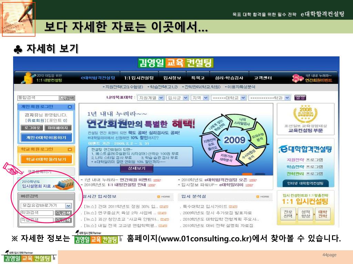Viewport: 353px width, 264px height.
Task: Open 학습전략 프로그램 link
Action: [x=305, y=167]
